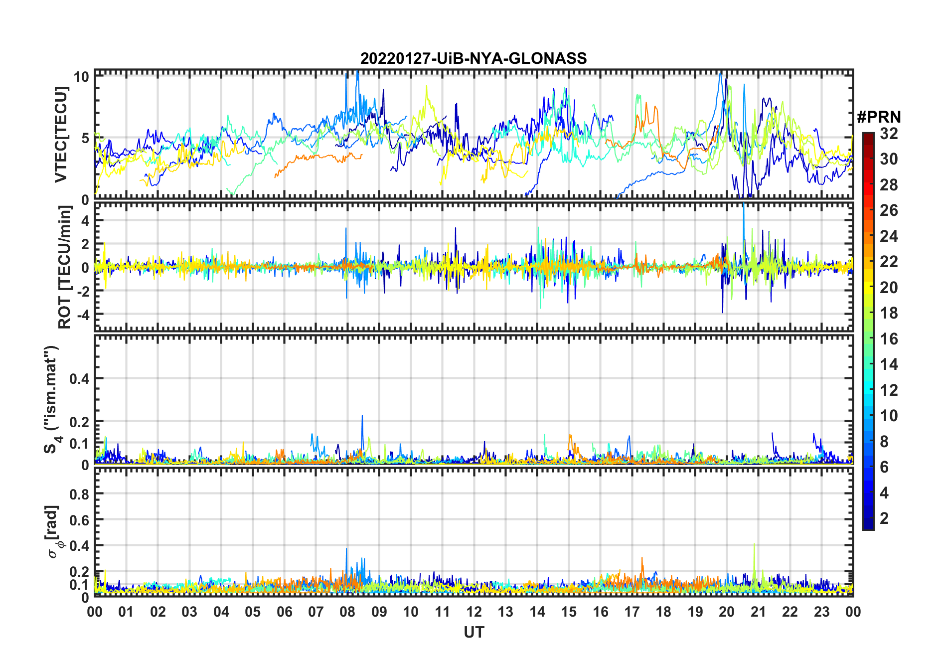Click the UT x-axis label
The image size is (948, 663).
474,632
